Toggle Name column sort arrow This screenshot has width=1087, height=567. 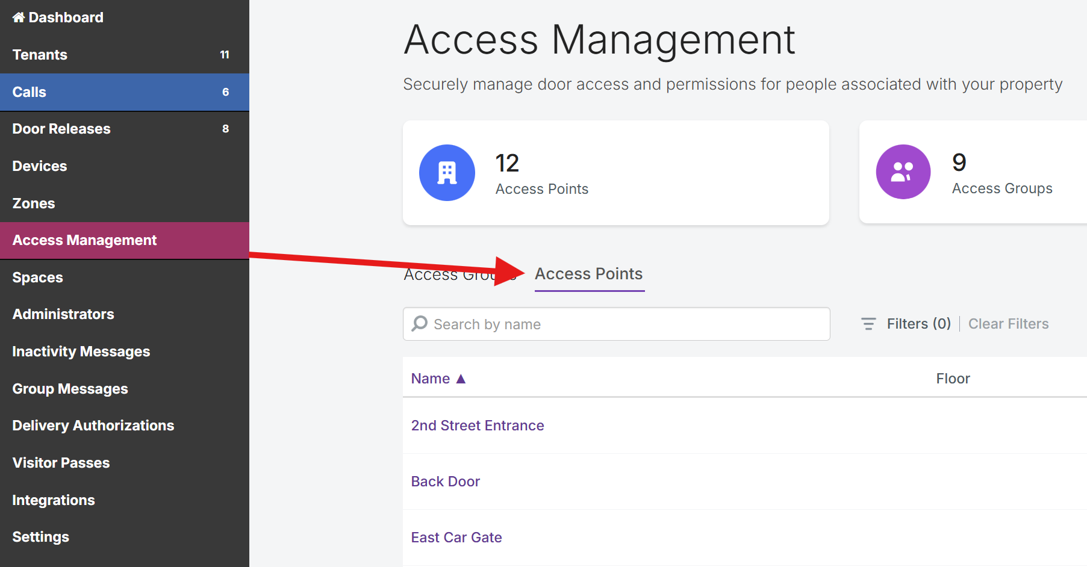coord(461,379)
